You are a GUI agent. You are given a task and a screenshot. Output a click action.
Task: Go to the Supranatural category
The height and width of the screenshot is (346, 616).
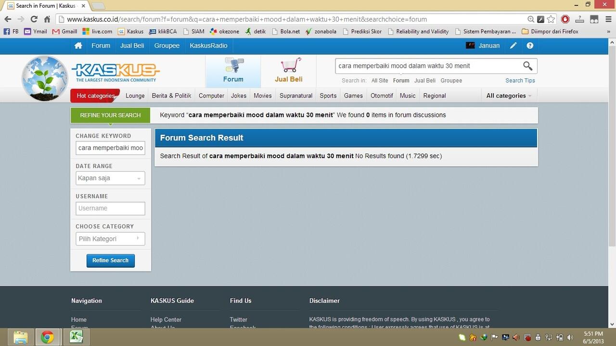click(296, 96)
